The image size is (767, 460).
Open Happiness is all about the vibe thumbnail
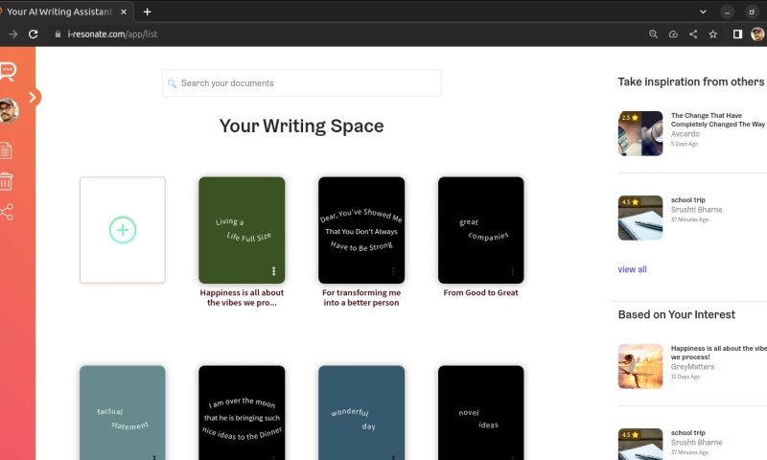[x=640, y=367]
